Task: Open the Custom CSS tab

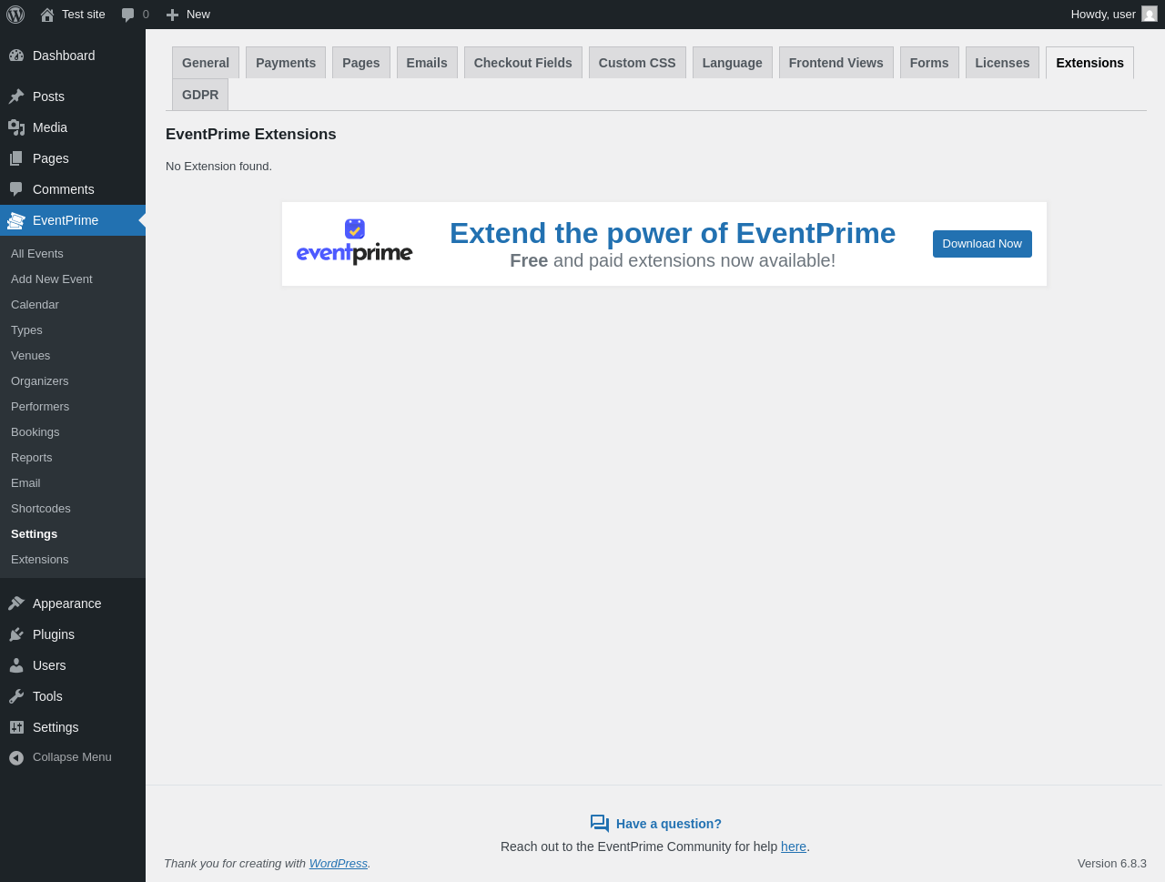Action: click(x=637, y=63)
